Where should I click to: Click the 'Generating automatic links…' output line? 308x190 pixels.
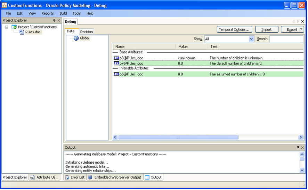point(87,166)
